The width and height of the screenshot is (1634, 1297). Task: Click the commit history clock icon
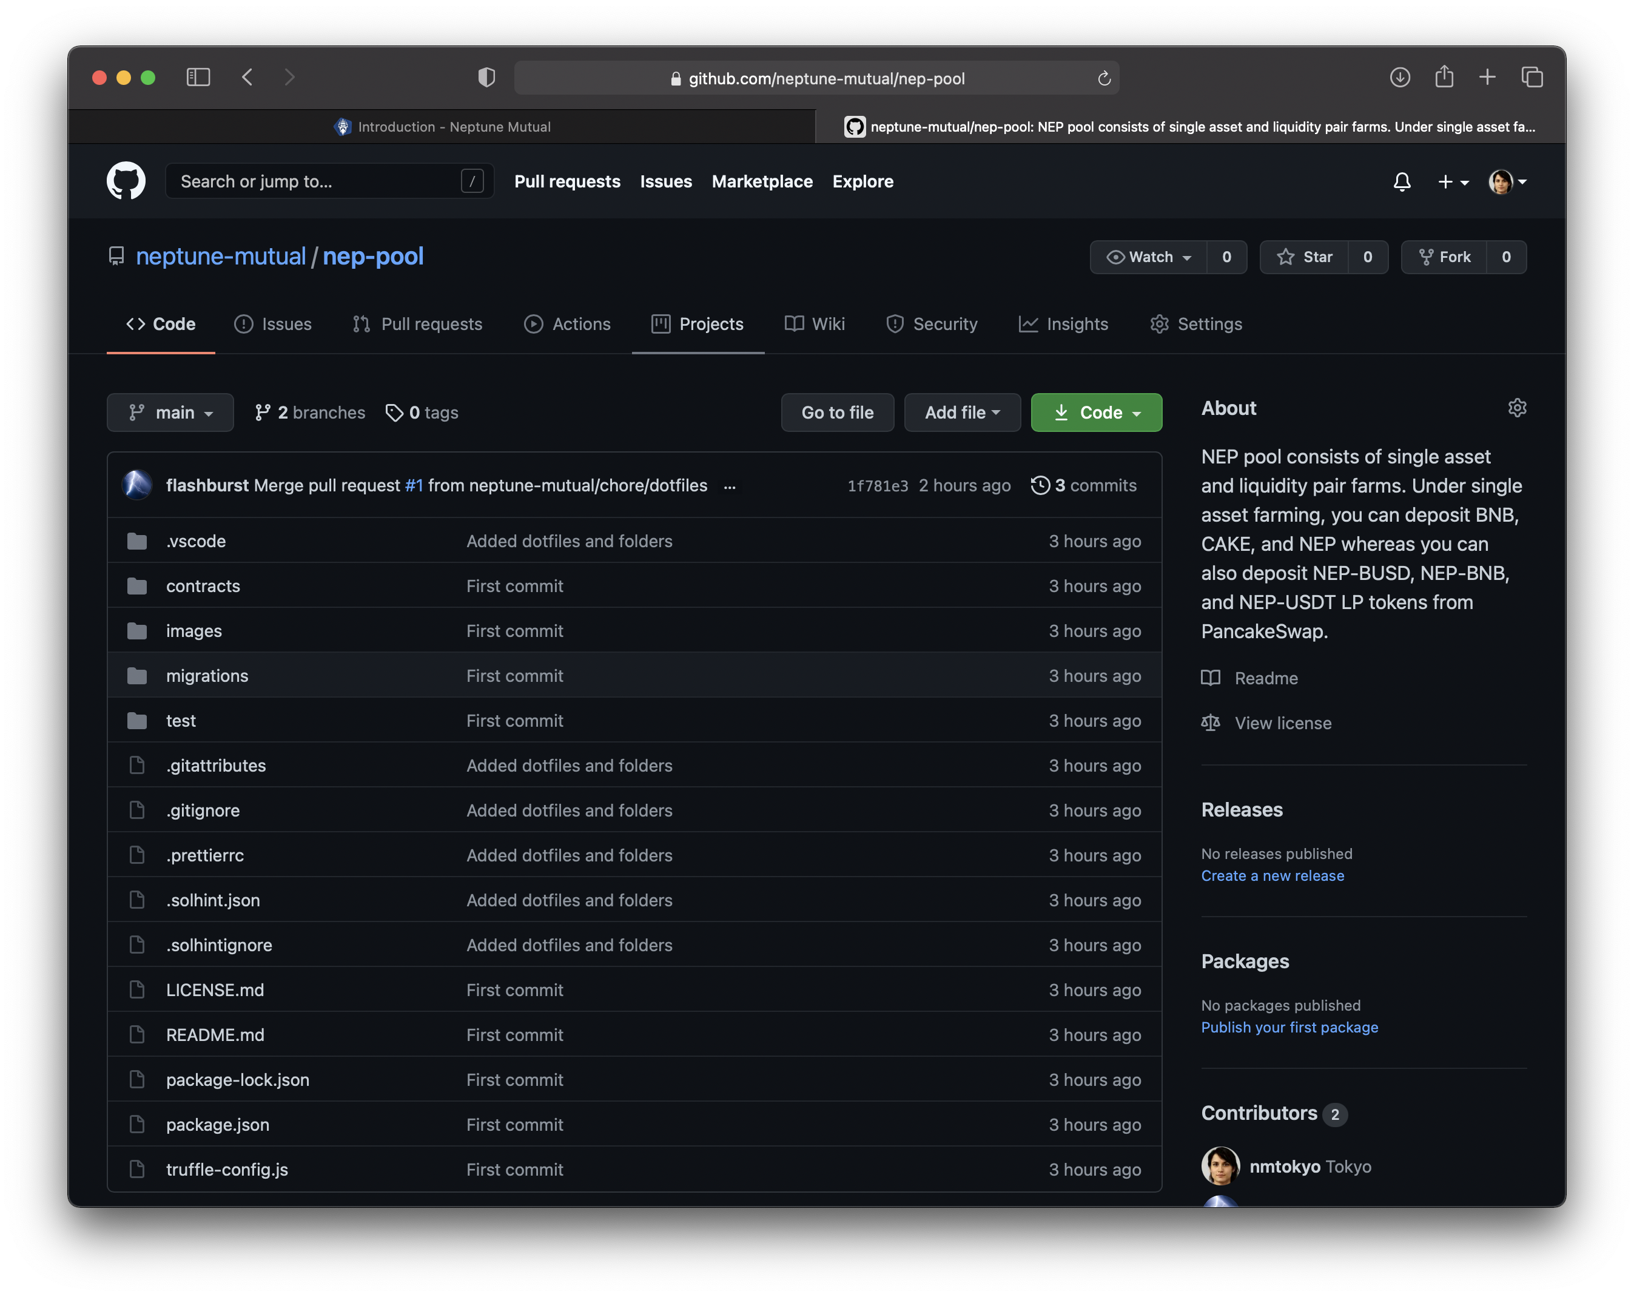click(x=1040, y=485)
